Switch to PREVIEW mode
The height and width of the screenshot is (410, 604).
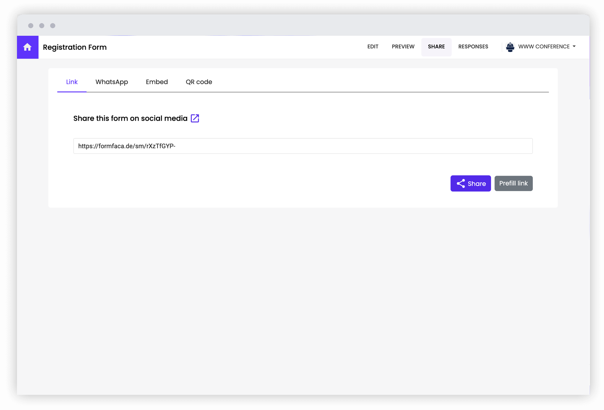pos(403,47)
